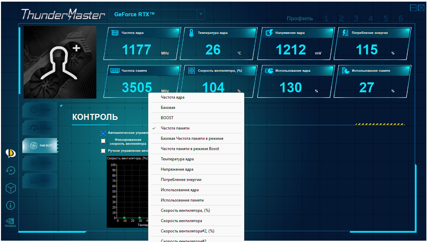Enable Фиксированная скорость вентилятора checkbox
This screenshot has width=427, height=242.
103,141
